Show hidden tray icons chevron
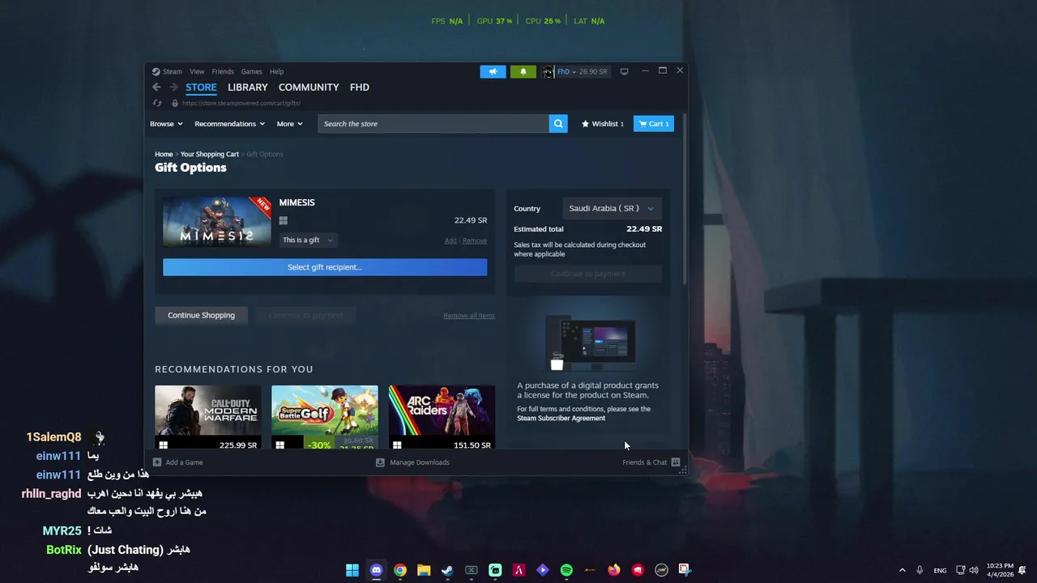Screen dimensions: 1037x583 [x=902, y=570]
